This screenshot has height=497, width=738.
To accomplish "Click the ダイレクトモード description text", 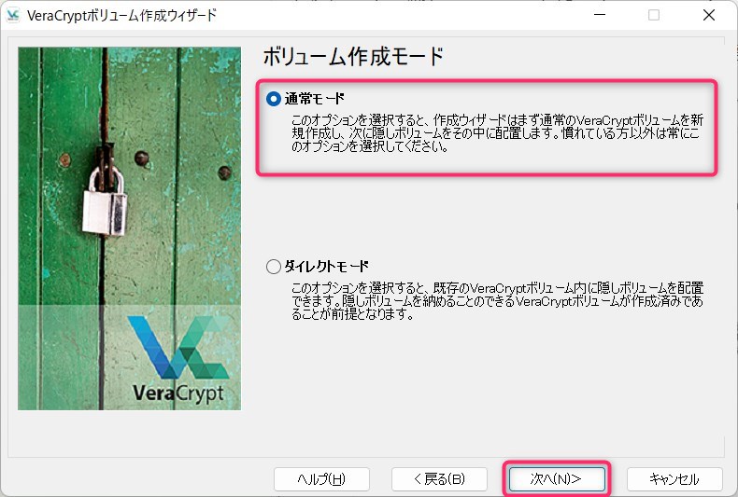I will [x=497, y=301].
